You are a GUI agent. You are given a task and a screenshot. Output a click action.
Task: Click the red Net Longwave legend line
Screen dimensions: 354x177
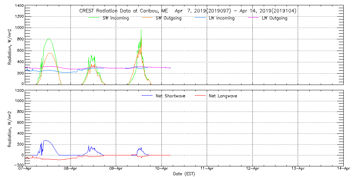tap(200, 96)
